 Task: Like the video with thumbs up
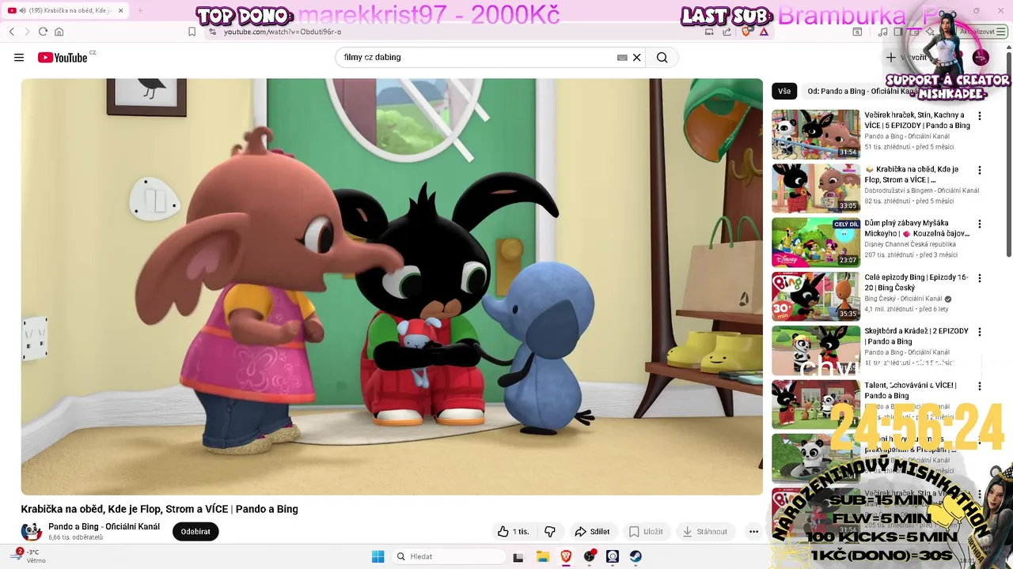(513, 532)
